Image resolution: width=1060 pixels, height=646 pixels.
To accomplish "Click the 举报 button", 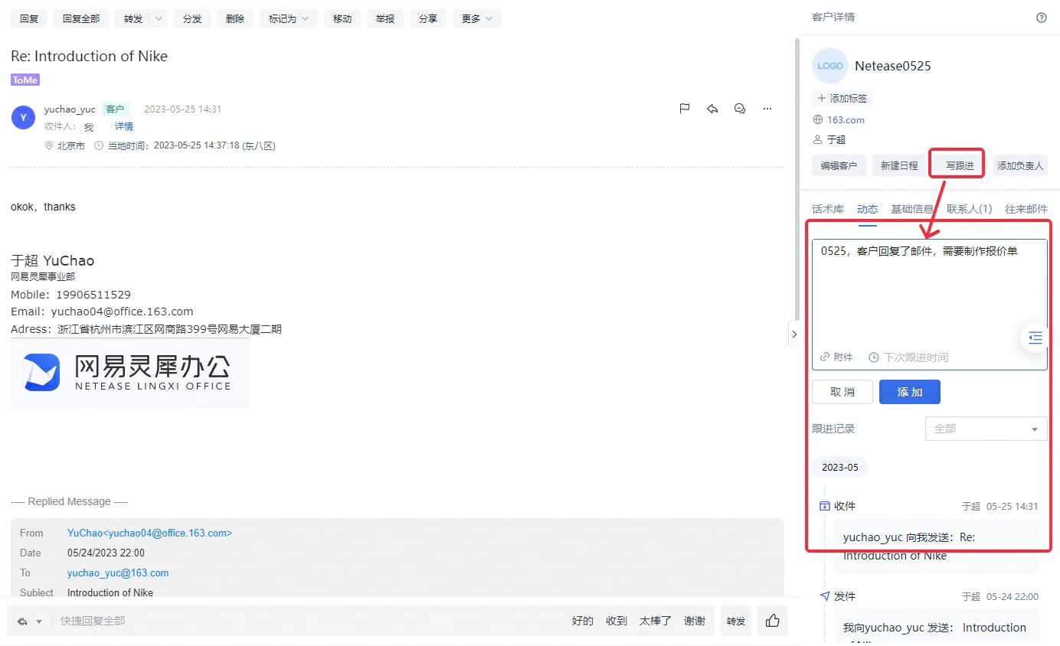I will coord(385,18).
